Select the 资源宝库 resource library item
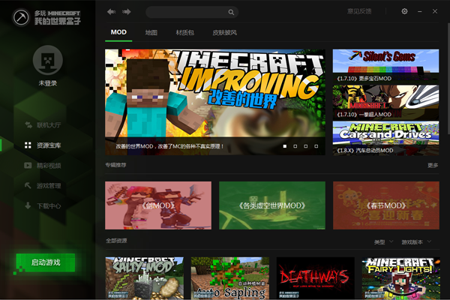 47,145
